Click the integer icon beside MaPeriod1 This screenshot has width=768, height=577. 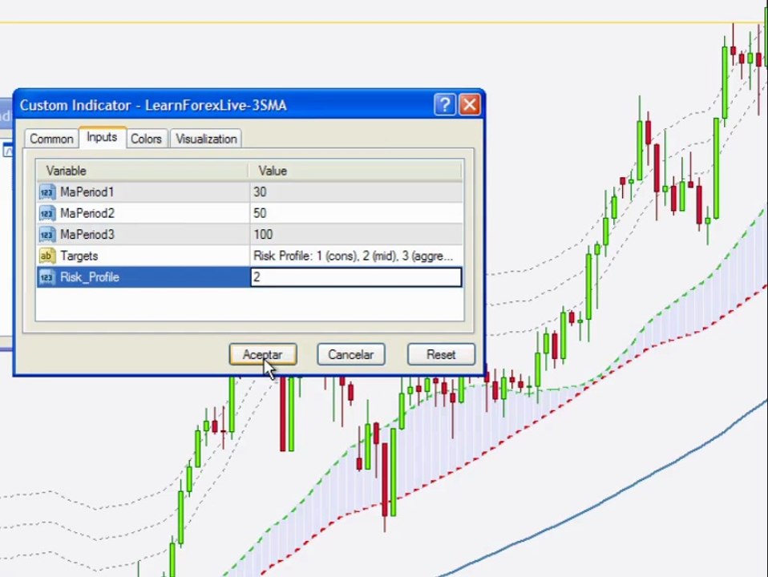(x=47, y=192)
